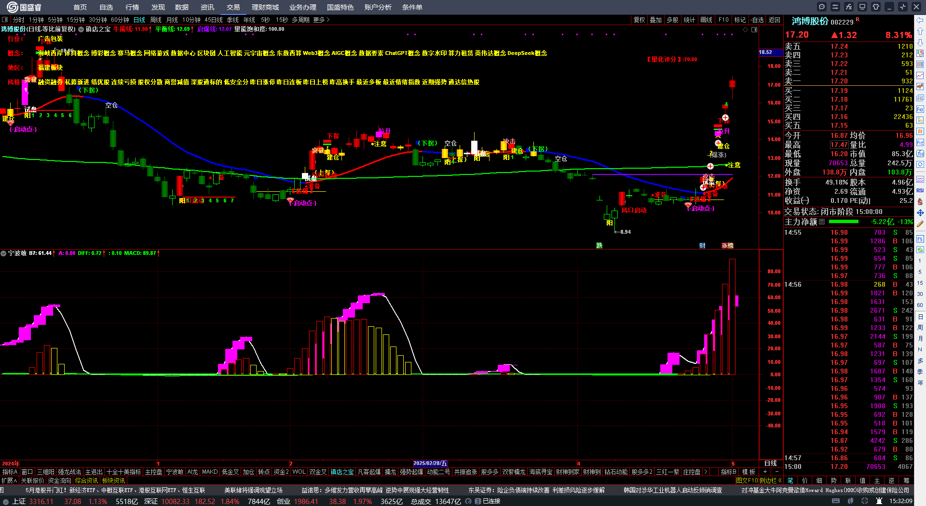Switch to the 60分钟 period tab

click(x=120, y=20)
